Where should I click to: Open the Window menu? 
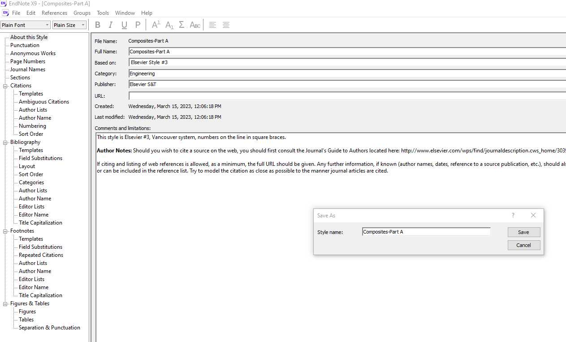[125, 13]
